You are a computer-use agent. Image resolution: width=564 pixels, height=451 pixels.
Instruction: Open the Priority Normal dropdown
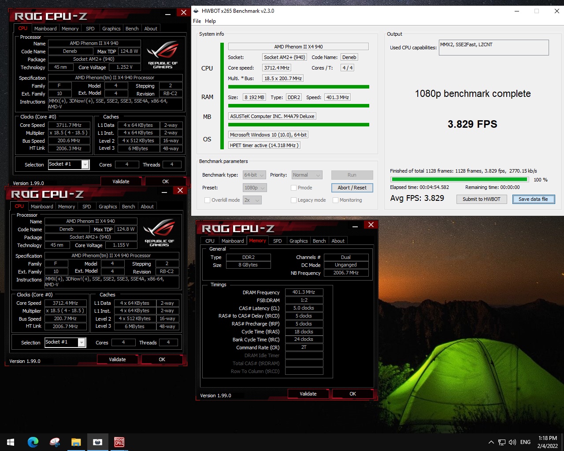(x=307, y=175)
